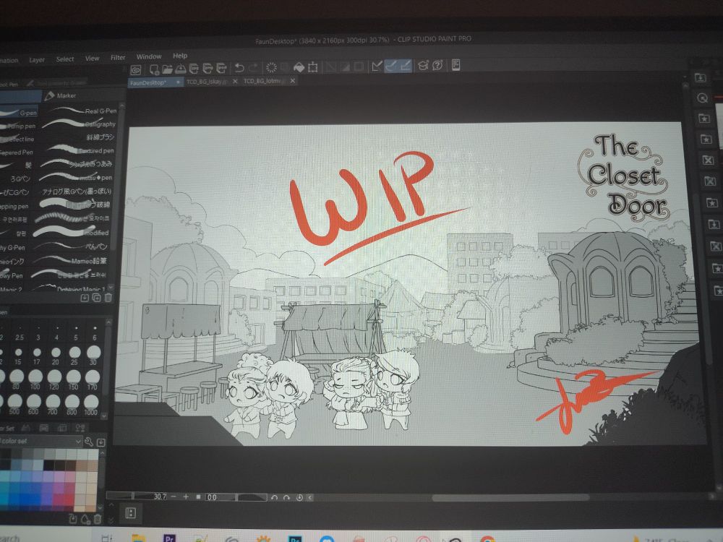Close the third TCD_BG canvas tab
The height and width of the screenshot is (542, 723).
pyautogui.click(x=292, y=81)
